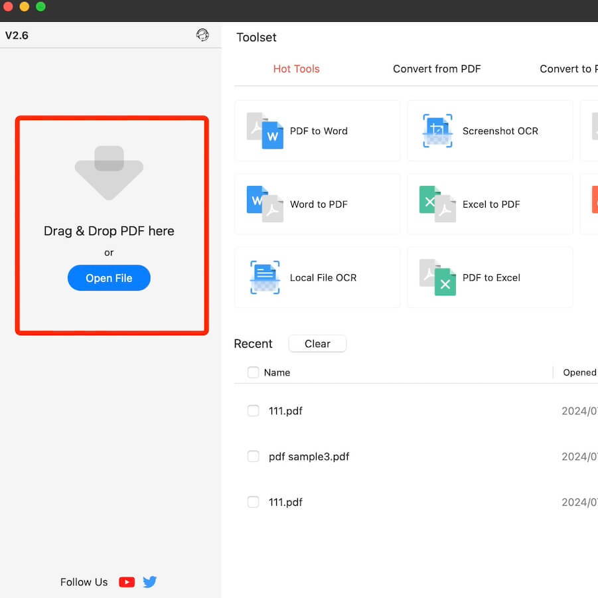
Task: Open the Twitter follow link icon
Action: [x=150, y=582]
